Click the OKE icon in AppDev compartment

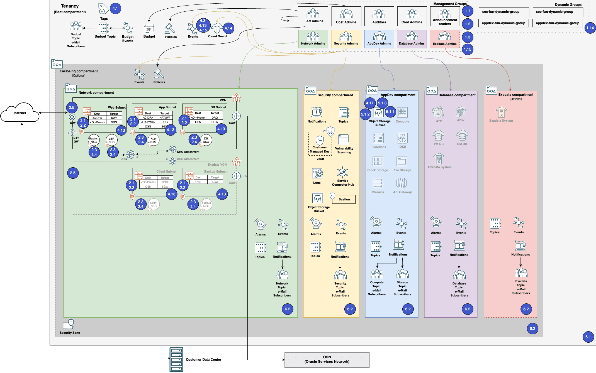click(402, 138)
